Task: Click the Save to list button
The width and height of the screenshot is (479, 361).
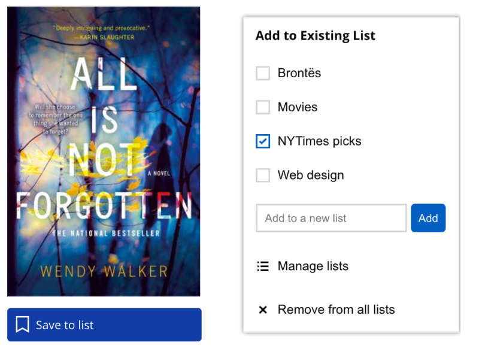Action: (x=104, y=323)
